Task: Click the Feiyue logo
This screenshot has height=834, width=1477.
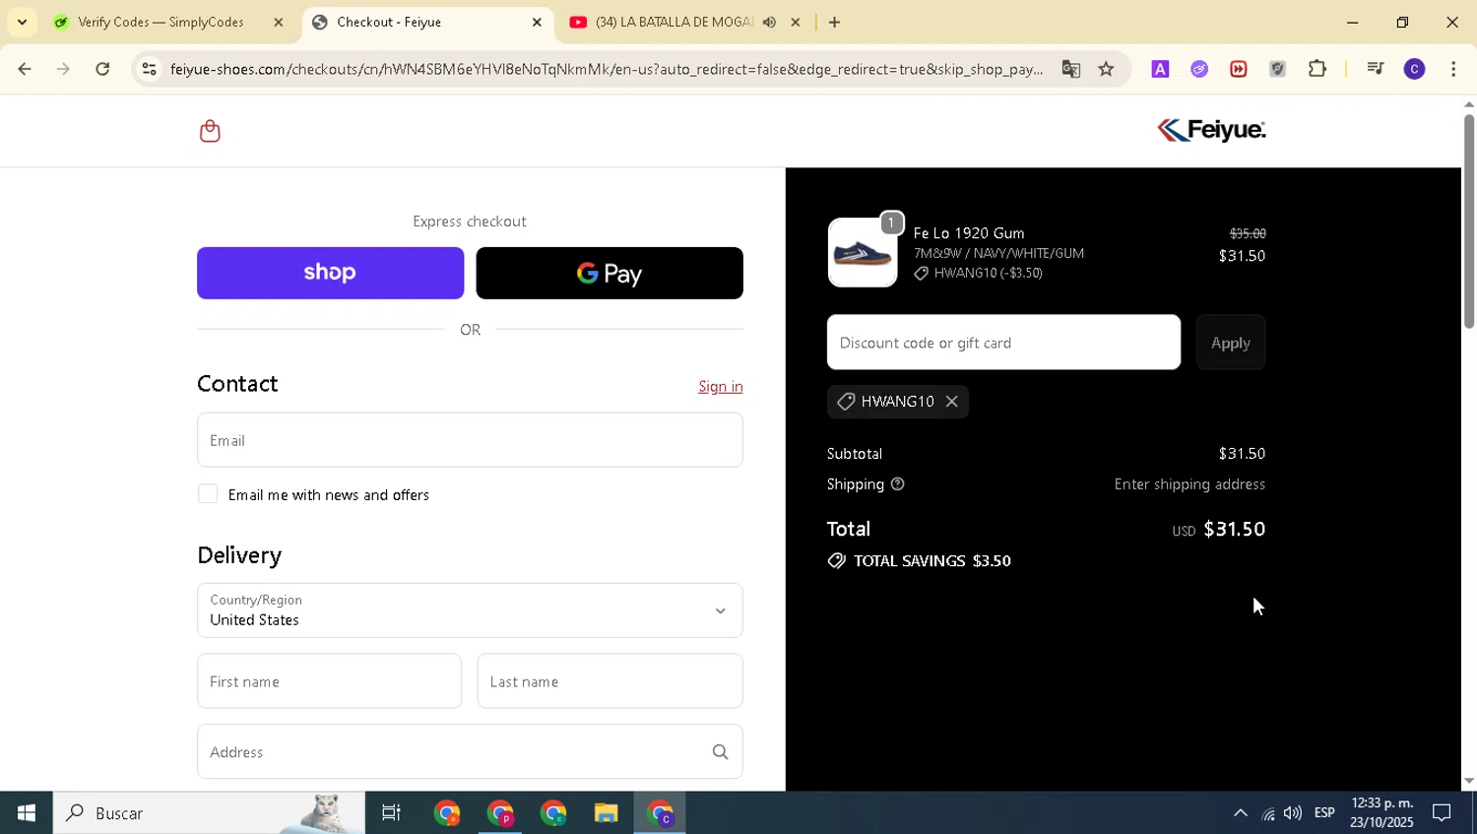Action: tap(1211, 130)
